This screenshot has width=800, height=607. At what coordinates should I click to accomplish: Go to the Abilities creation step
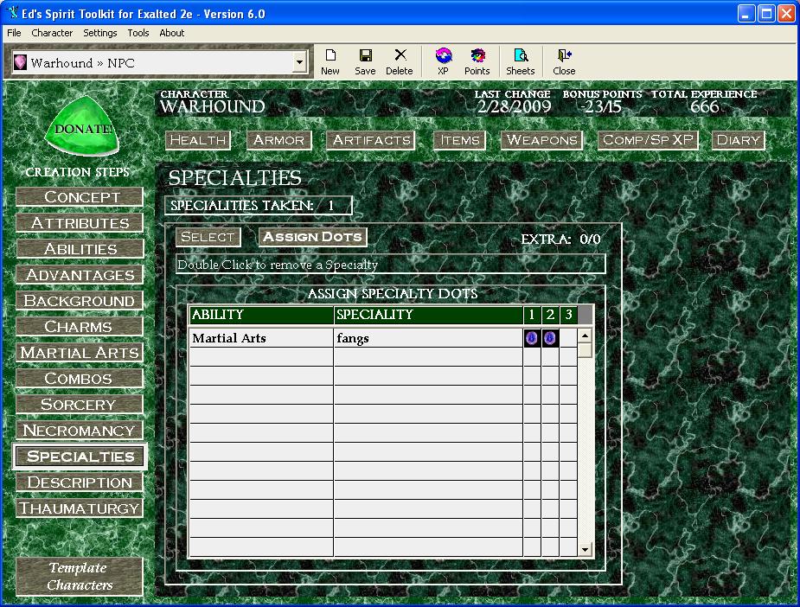(x=80, y=249)
